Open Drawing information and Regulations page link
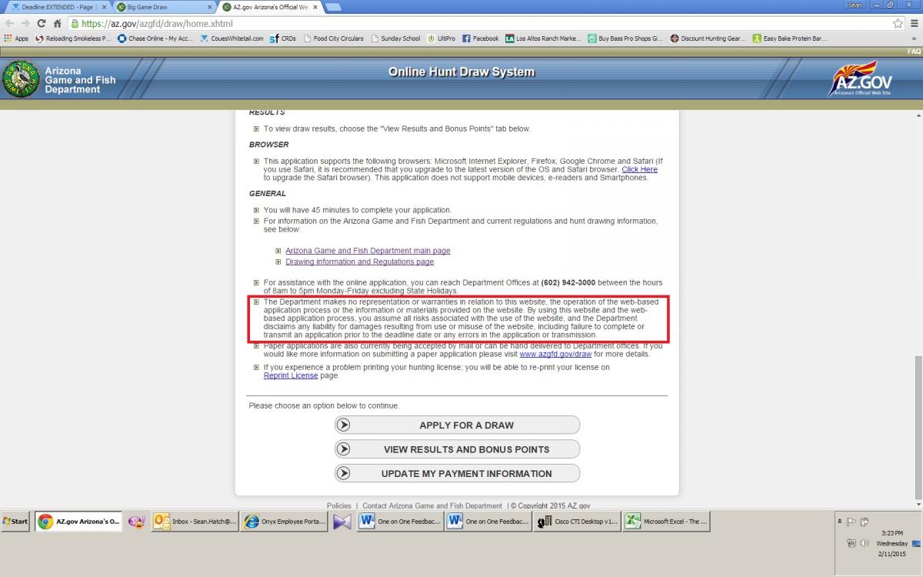923x577 pixels. tap(359, 262)
